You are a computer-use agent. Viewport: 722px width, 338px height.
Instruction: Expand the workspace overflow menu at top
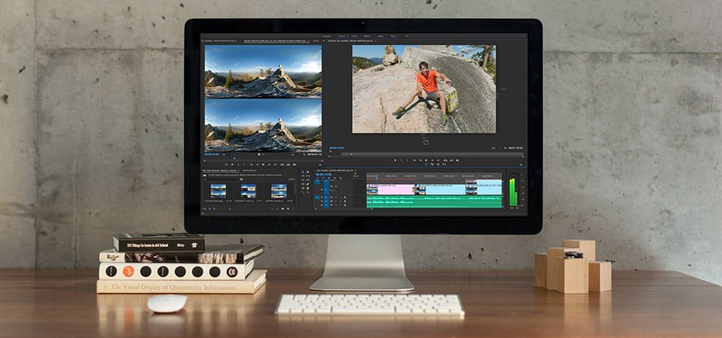click(x=407, y=35)
